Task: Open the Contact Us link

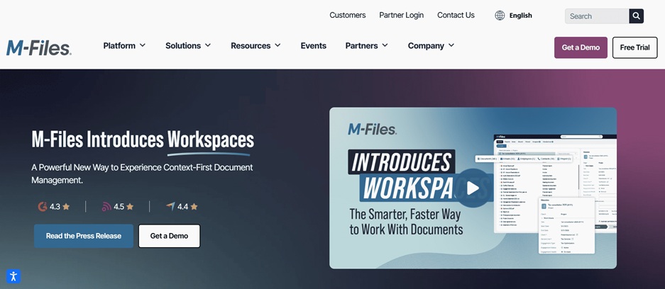Action: coord(456,16)
